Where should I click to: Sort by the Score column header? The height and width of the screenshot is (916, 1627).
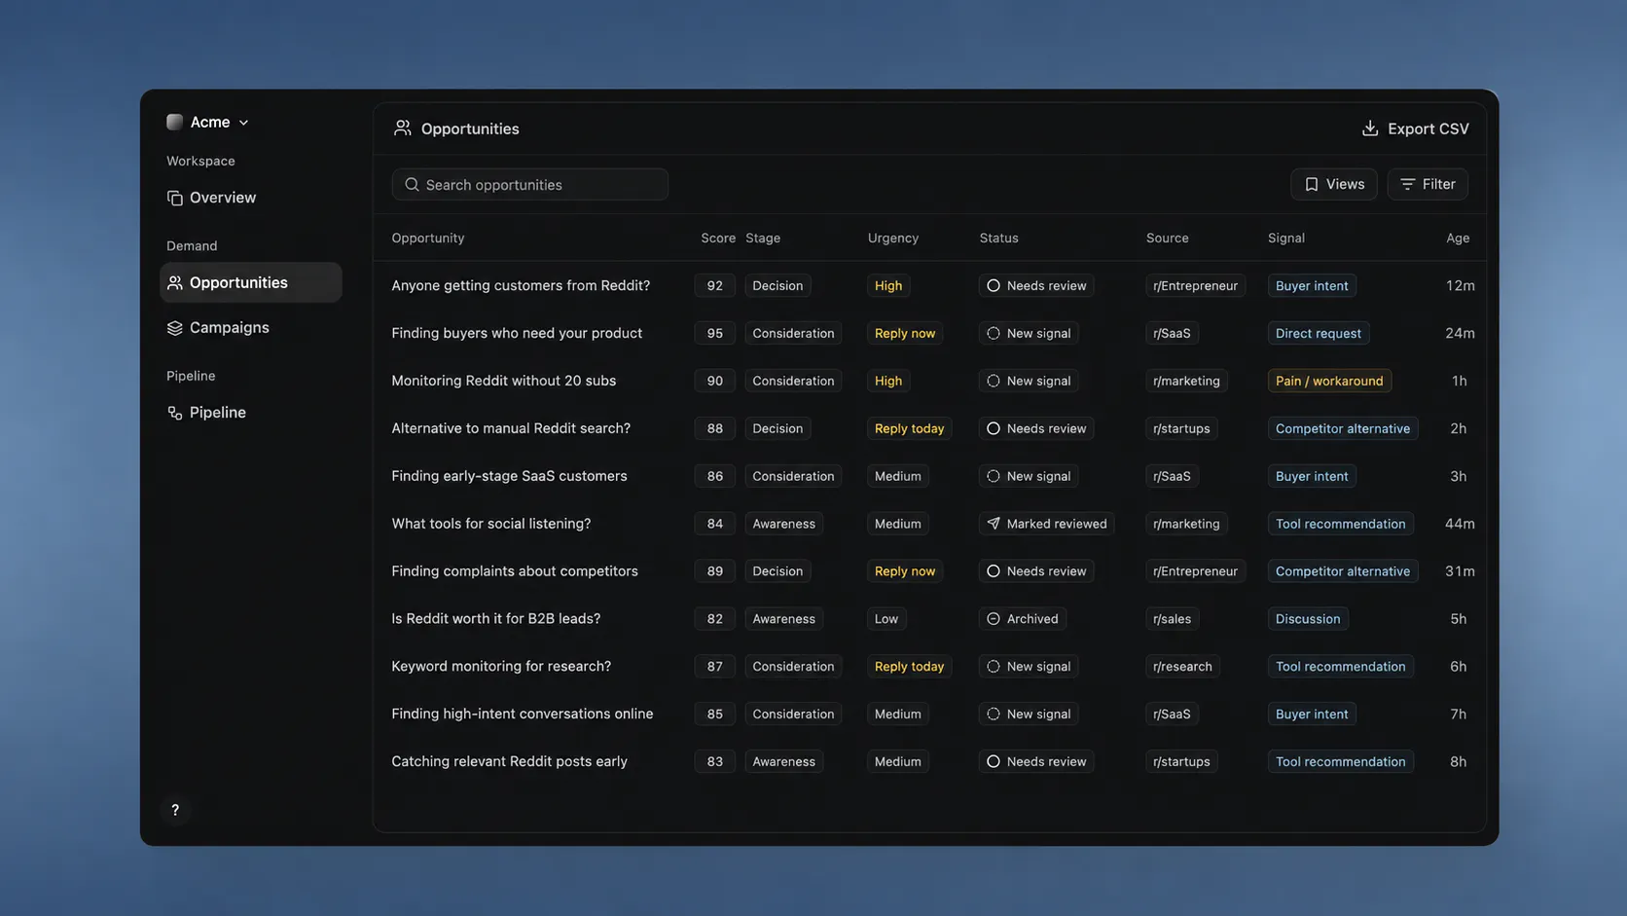[x=718, y=238]
